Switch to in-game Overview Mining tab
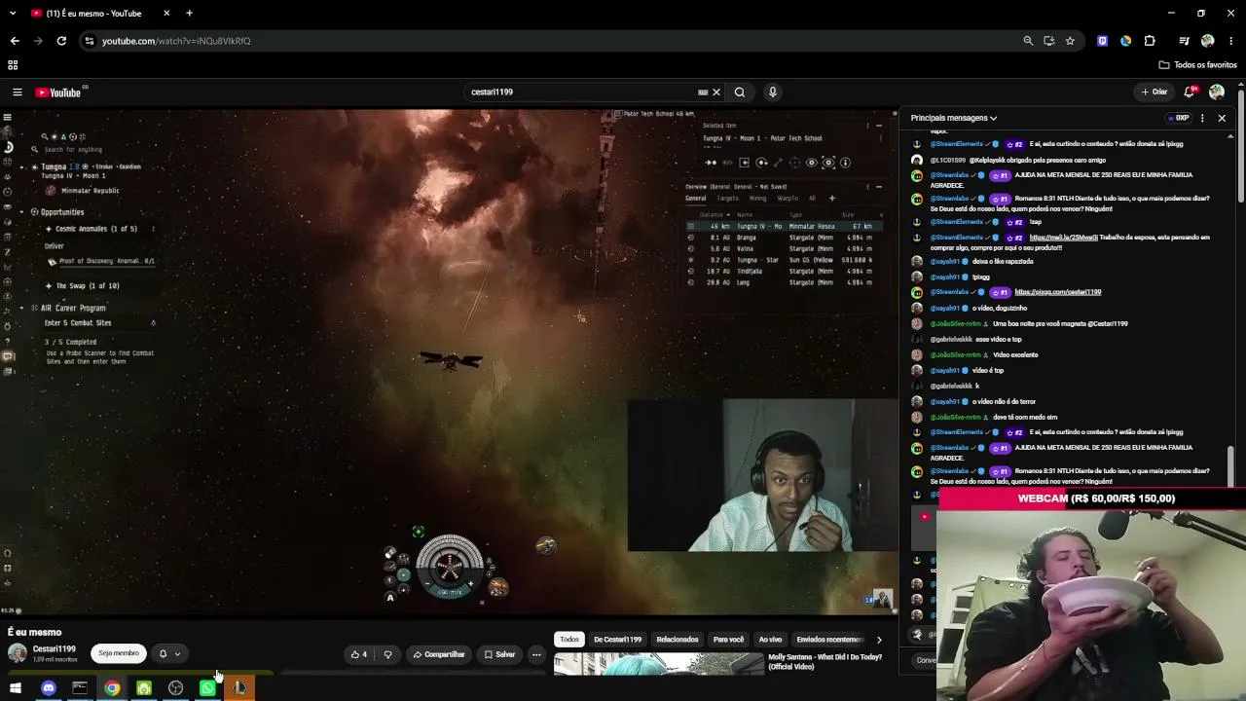The image size is (1246, 701). [x=757, y=199]
